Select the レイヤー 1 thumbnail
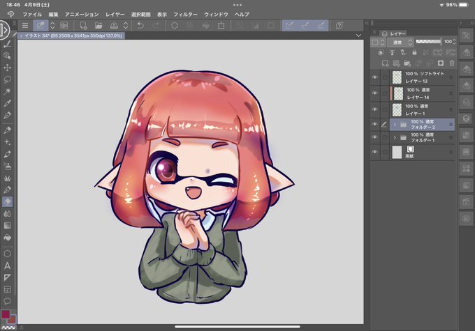This screenshot has height=331, width=475. [x=397, y=109]
